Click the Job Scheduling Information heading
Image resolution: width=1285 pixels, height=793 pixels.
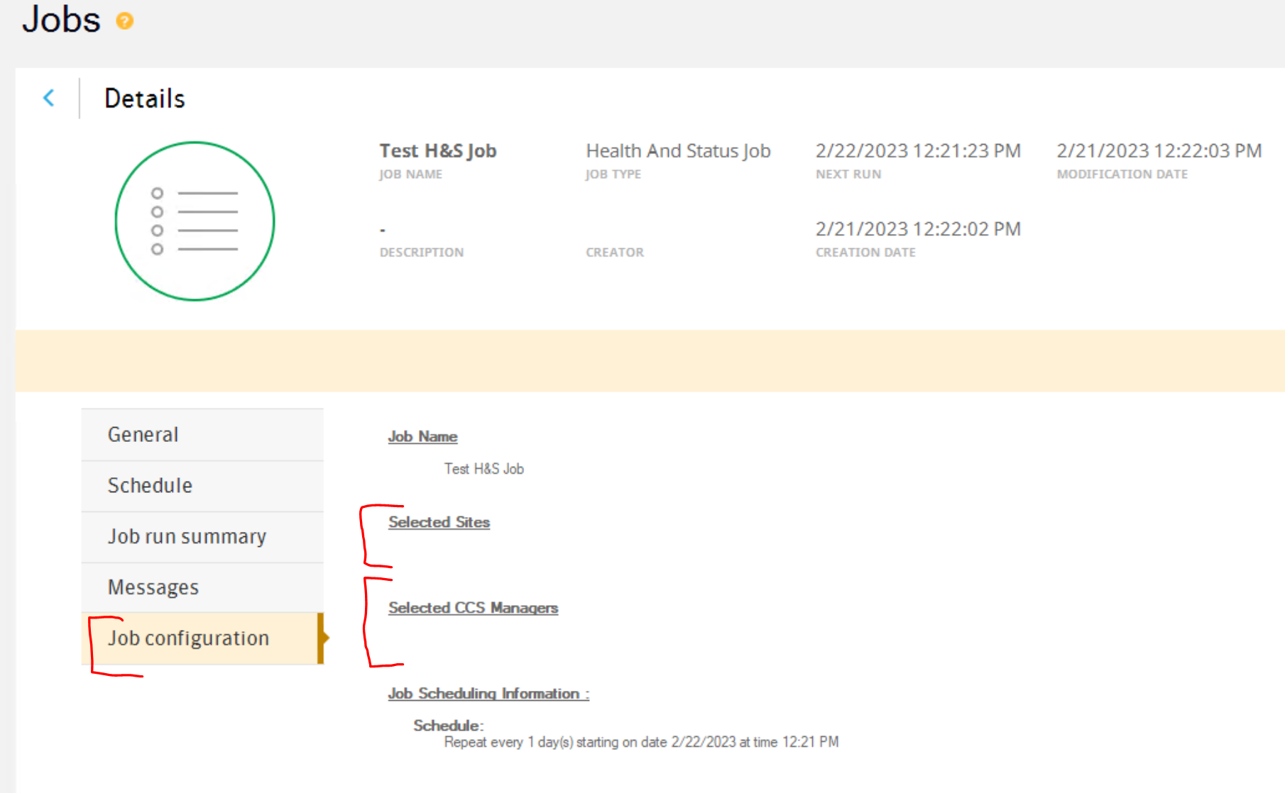(x=488, y=694)
